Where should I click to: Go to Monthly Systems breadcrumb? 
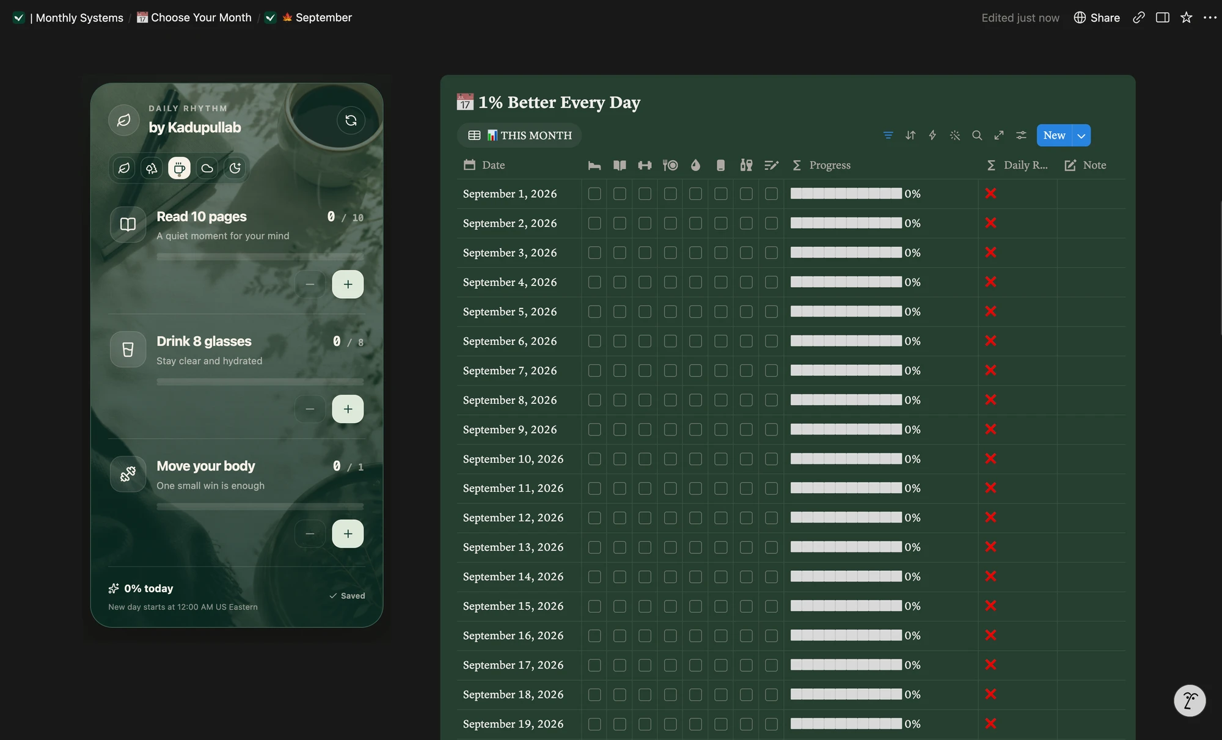(x=68, y=18)
